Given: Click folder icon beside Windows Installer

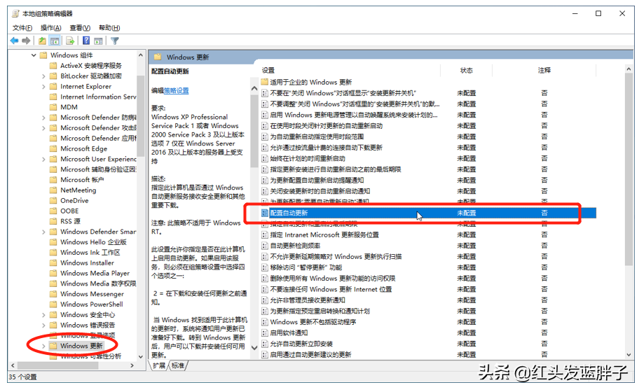Looking at the screenshot, I should click(x=53, y=262).
